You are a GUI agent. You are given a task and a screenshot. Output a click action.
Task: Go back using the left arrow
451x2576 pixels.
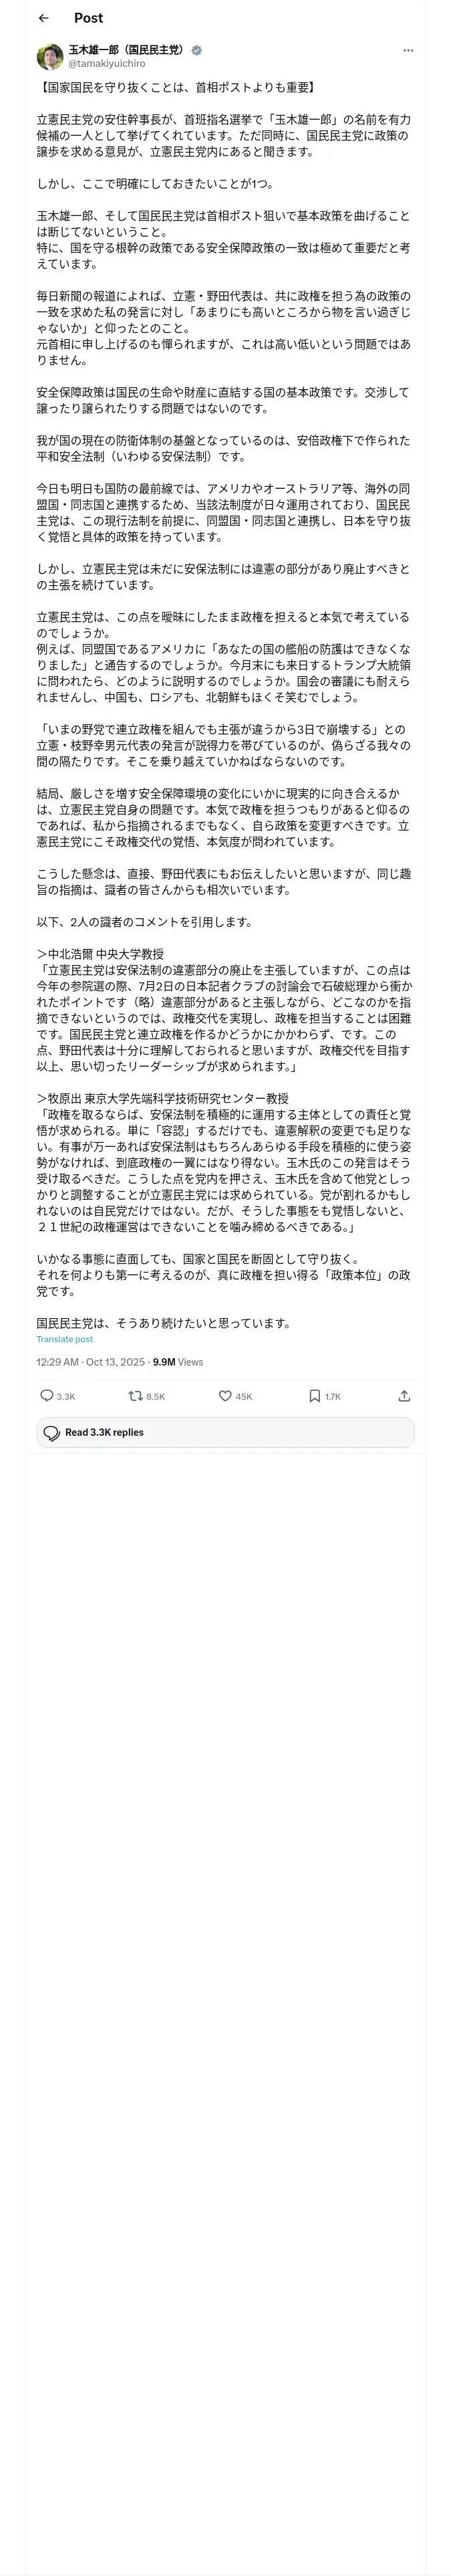click(44, 18)
